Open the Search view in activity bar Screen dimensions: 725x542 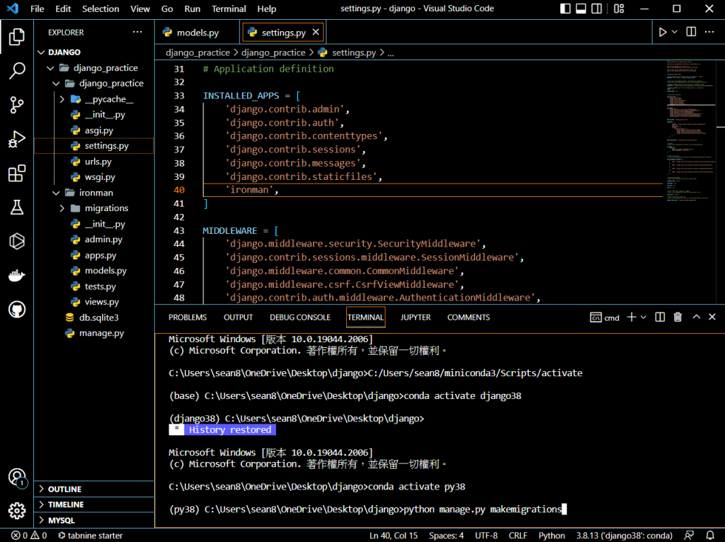(x=17, y=71)
